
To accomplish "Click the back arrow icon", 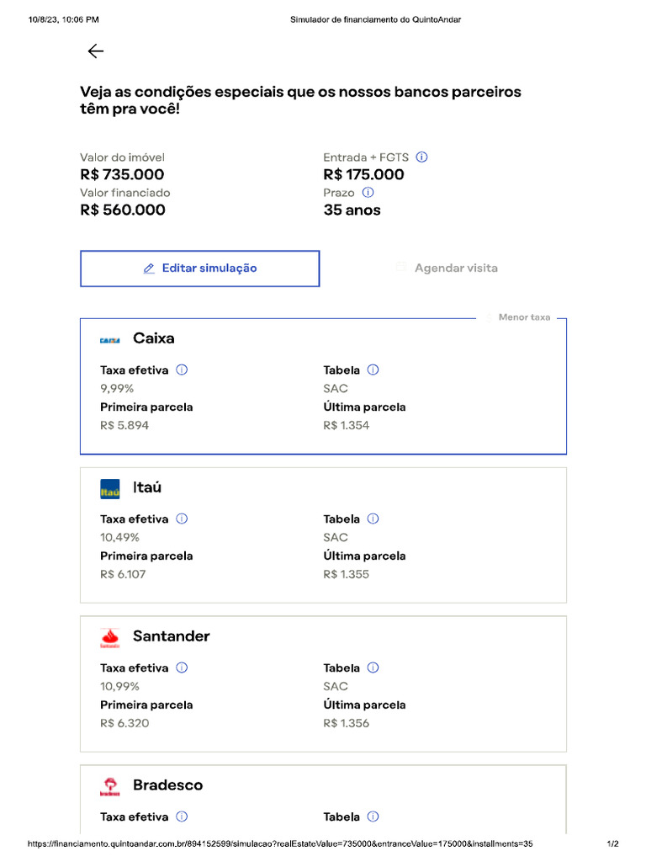I will [96, 51].
